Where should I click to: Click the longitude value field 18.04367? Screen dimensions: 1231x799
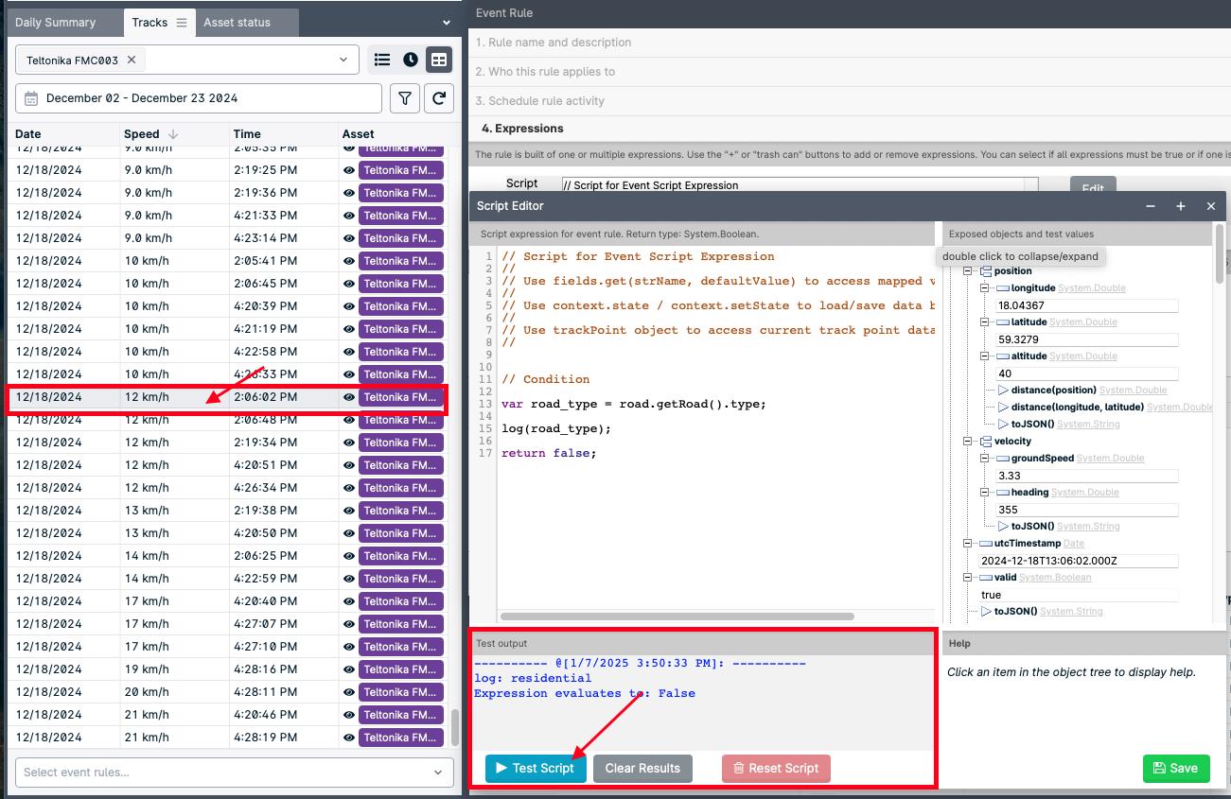[x=1087, y=305]
